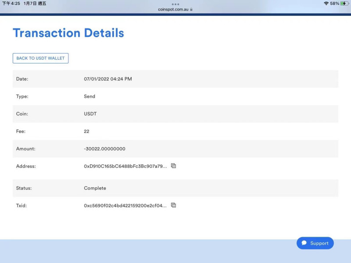Click the Complete status value
This screenshot has width=351, height=263.
pyautogui.click(x=95, y=188)
